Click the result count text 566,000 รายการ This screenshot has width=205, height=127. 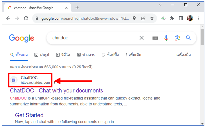[58, 67]
